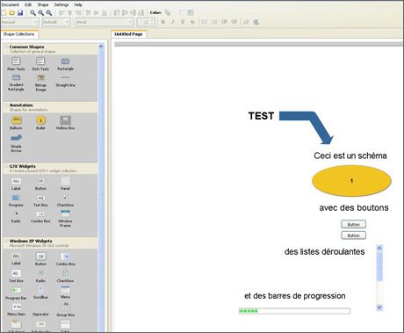This screenshot has height=333, width=404.
Task: Click the green progress bar on canvas
Action: pyautogui.click(x=295, y=311)
